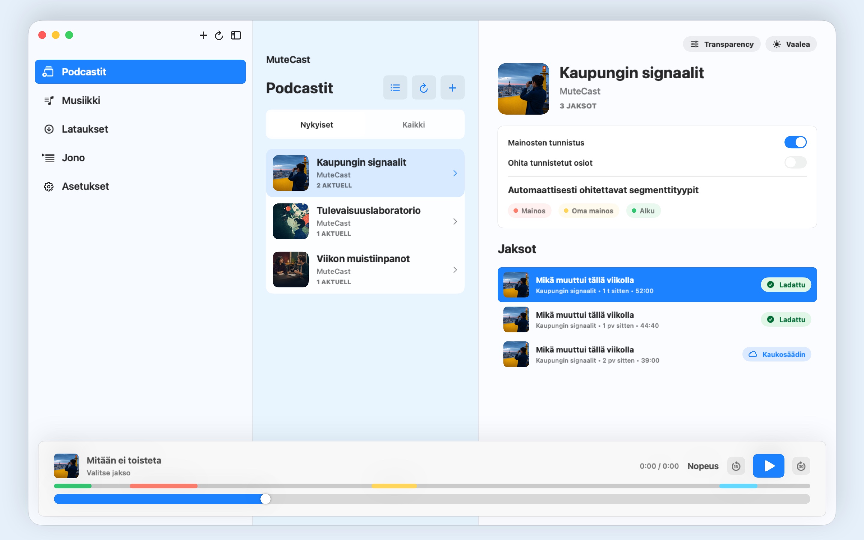The width and height of the screenshot is (864, 540).
Task: Toggle the Mainos segment type chip
Action: 529,211
